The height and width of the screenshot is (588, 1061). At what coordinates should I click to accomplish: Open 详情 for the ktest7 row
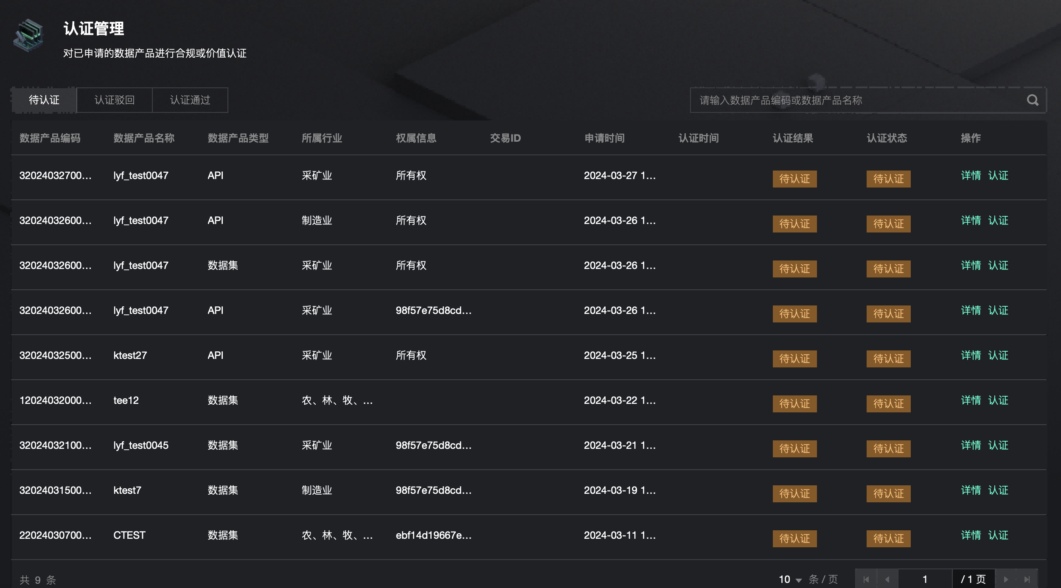pos(971,490)
